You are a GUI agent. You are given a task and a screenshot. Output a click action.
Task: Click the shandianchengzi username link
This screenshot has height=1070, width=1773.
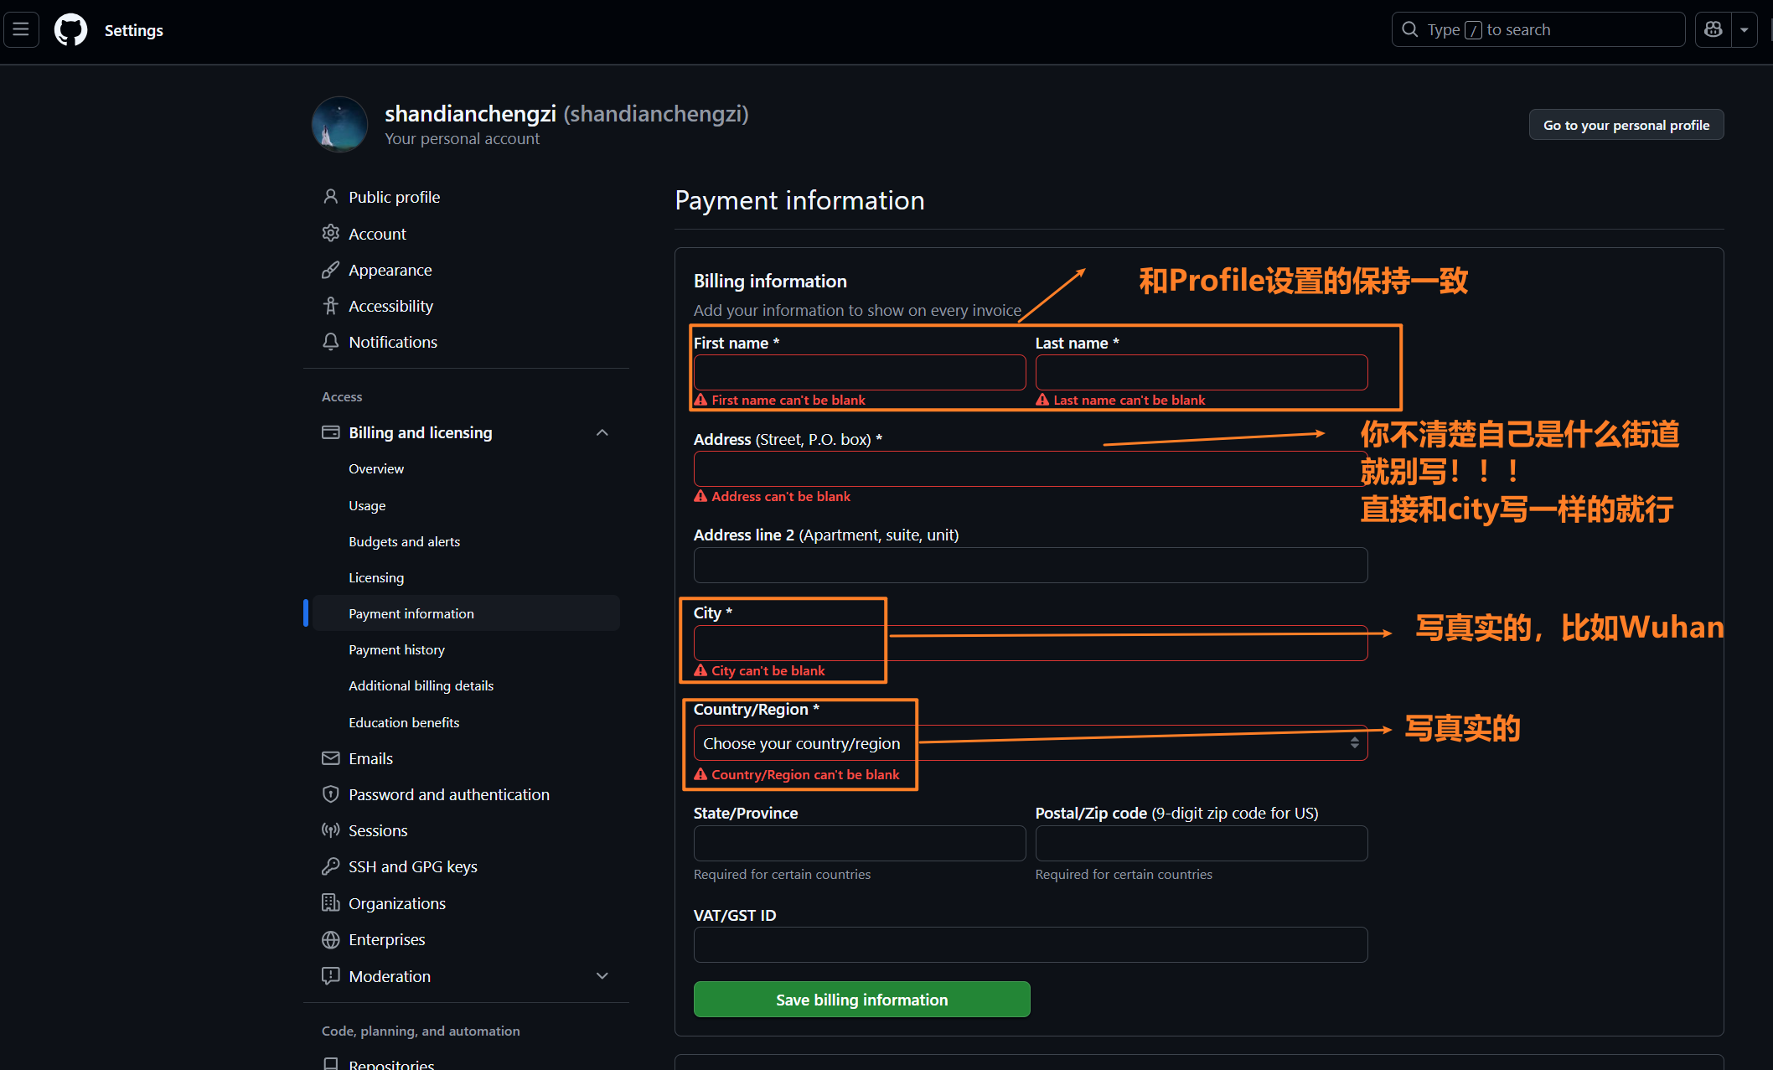(471, 113)
